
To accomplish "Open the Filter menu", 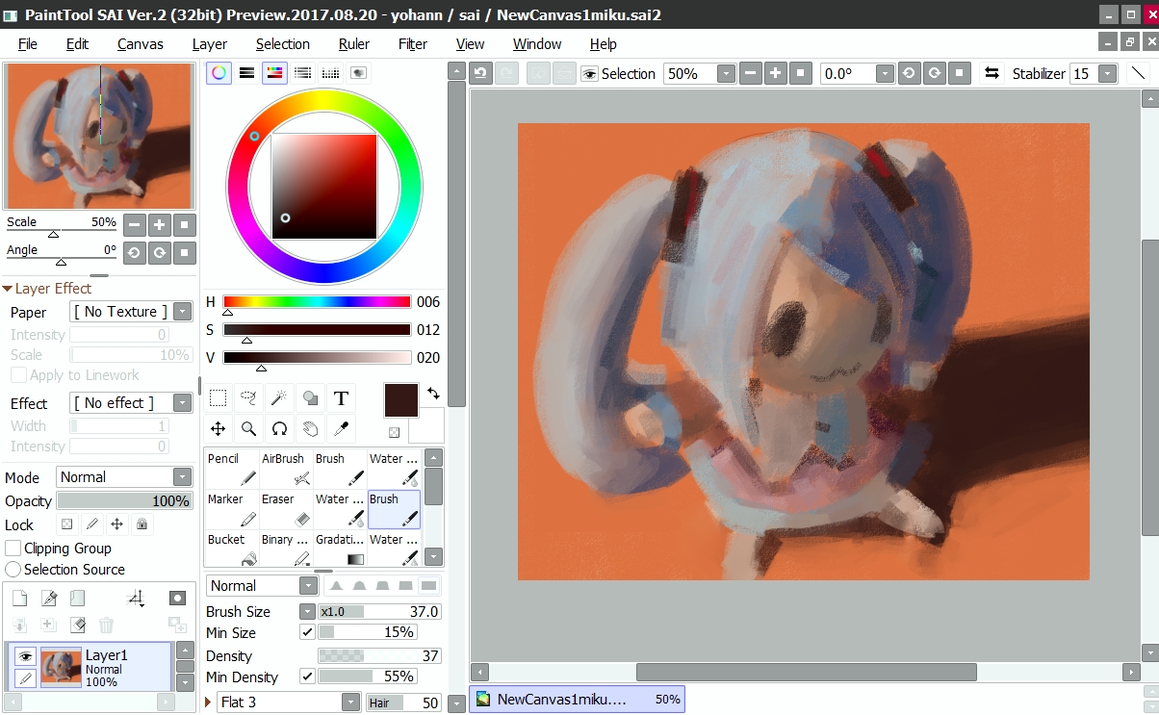I will pyautogui.click(x=413, y=44).
